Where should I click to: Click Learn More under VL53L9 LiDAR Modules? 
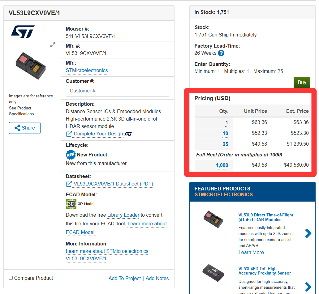(x=251, y=253)
